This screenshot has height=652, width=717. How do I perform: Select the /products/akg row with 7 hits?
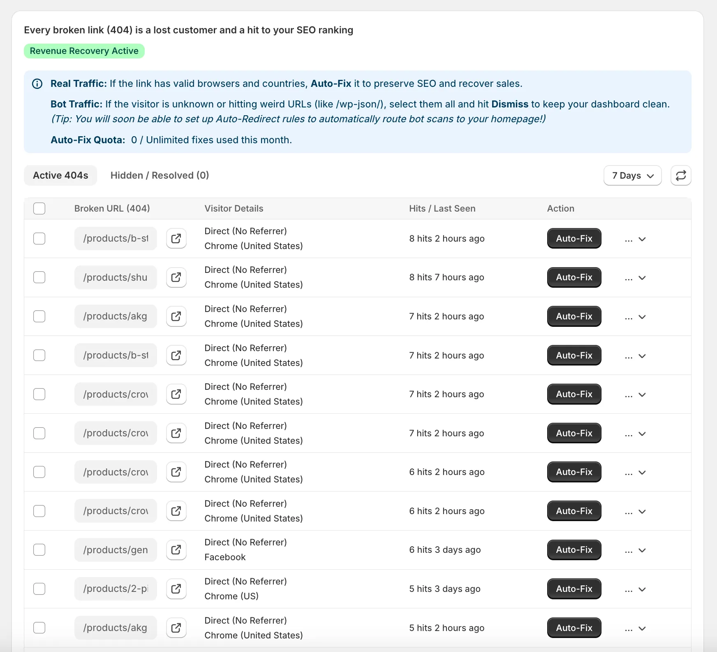39,316
